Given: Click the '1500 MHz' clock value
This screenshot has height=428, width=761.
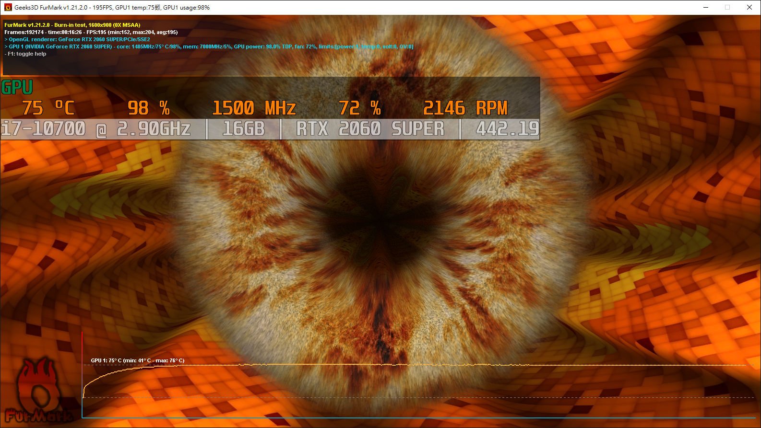Looking at the screenshot, I should click(254, 108).
